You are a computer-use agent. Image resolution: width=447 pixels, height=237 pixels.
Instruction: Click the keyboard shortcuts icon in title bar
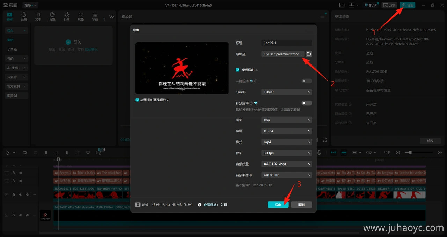coord(342,5)
